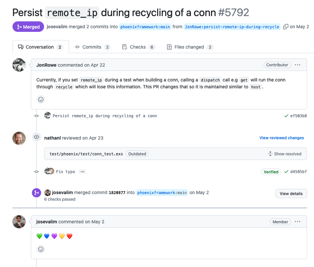The width and height of the screenshot is (314, 267).
Task: Open the kebab menu on JonRowe's comment
Action: (298, 65)
